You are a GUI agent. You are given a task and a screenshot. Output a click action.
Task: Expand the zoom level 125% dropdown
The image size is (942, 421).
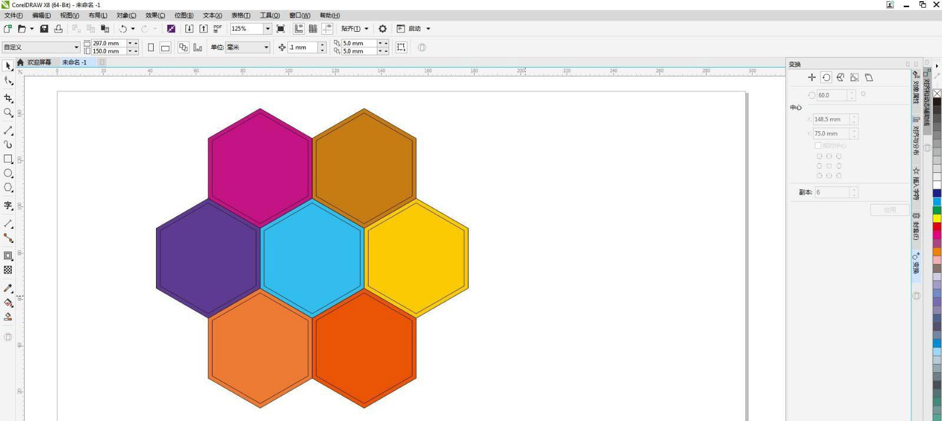[x=267, y=29]
